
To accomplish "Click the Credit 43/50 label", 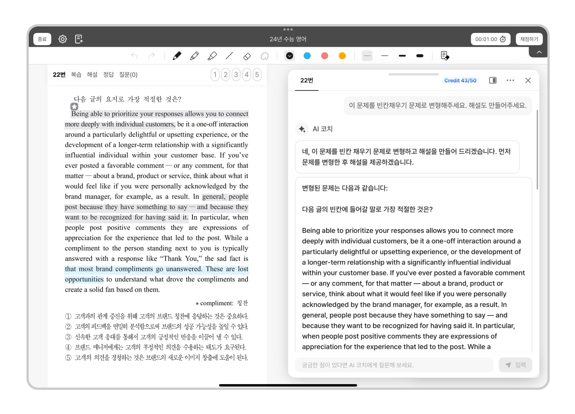I will pyautogui.click(x=460, y=80).
